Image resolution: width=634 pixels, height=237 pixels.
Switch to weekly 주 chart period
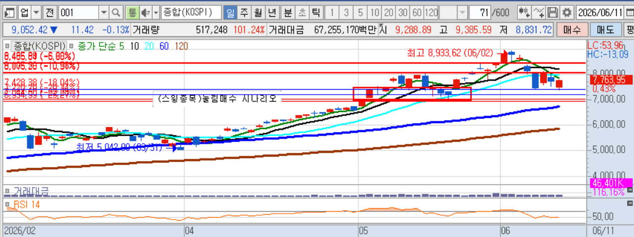tap(244, 12)
